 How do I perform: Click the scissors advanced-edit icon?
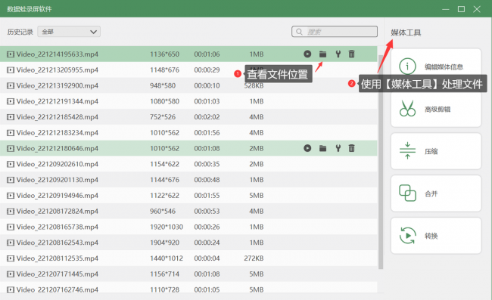pyautogui.click(x=407, y=108)
